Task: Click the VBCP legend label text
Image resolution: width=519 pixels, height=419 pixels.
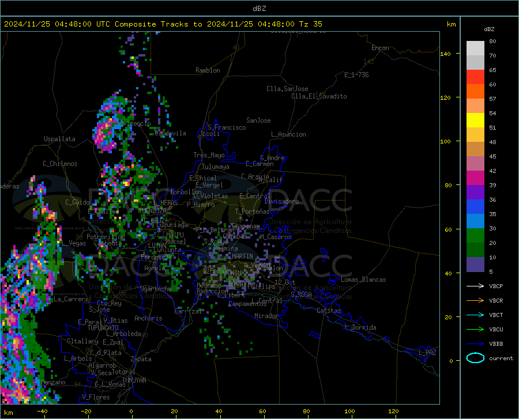Action: tap(496, 286)
